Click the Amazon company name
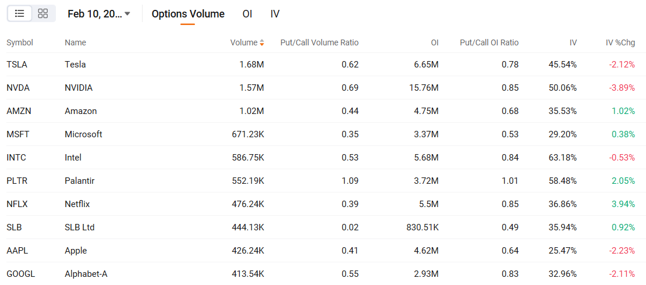 pyautogui.click(x=81, y=111)
